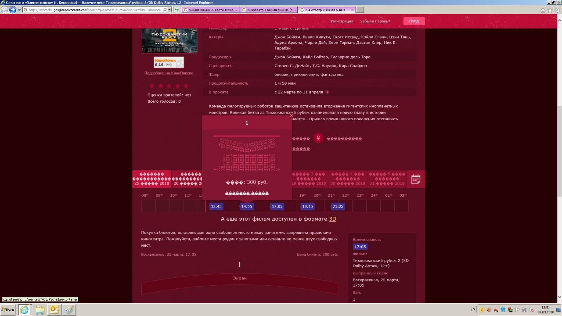The height and width of the screenshot is (316, 562).
Task: Click the Вход button
Action: (414, 21)
